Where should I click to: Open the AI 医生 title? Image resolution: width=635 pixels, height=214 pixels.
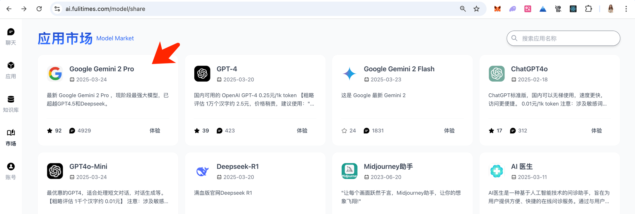[522, 166]
